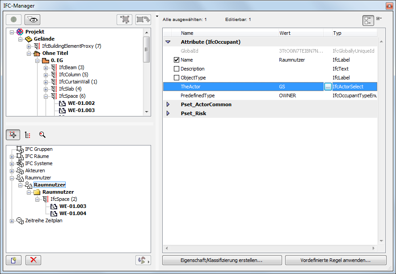Open the small dropdown arrow beside toolbar

pyautogui.click(x=157, y=17)
